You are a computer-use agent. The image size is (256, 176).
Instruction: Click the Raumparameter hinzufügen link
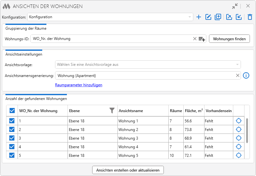coord(78,85)
